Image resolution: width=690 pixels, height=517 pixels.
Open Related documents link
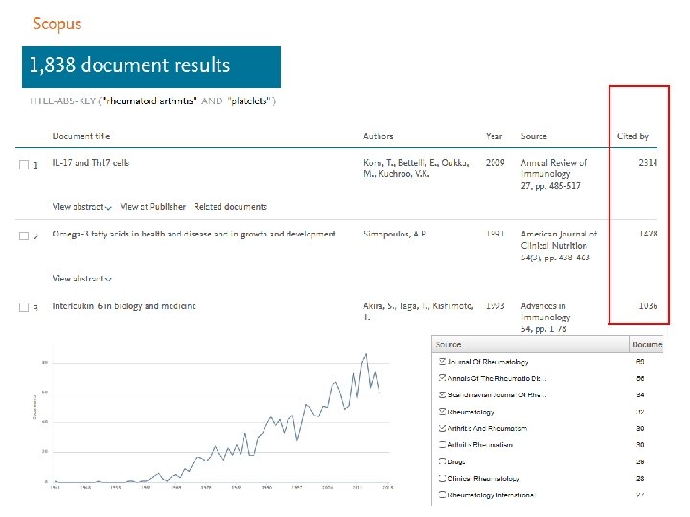pos(231,207)
